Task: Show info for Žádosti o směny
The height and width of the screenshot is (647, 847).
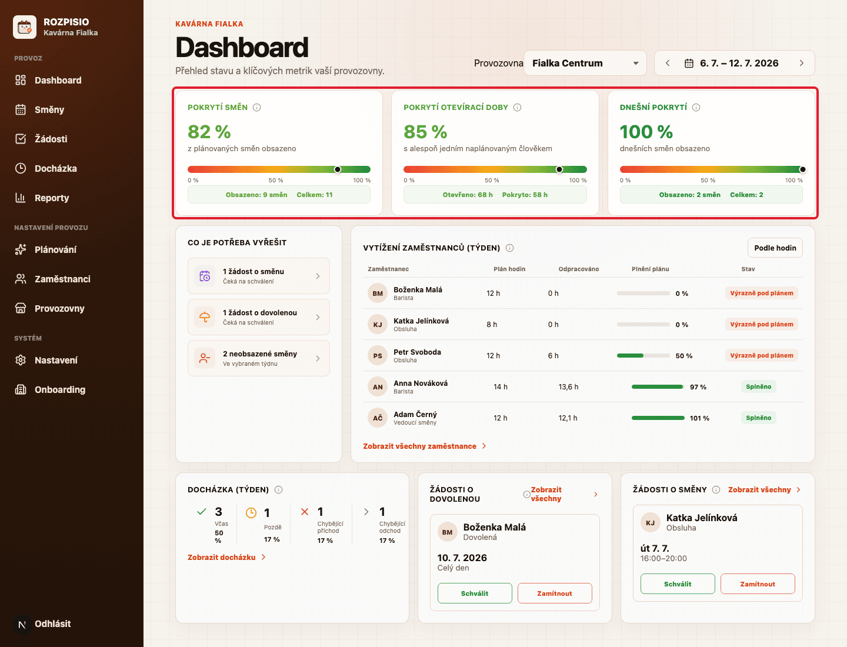Action: [716, 489]
